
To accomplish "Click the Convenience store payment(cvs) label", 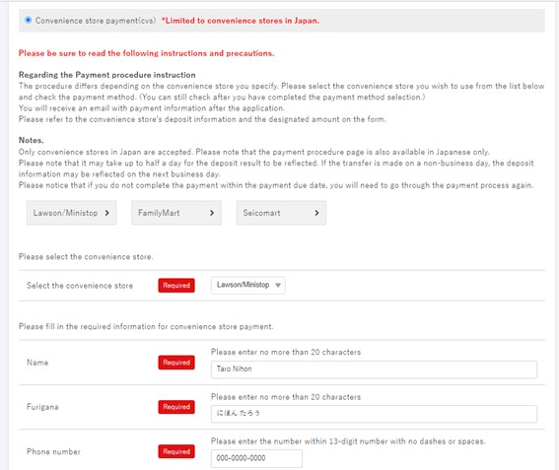I will click(96, 21).
